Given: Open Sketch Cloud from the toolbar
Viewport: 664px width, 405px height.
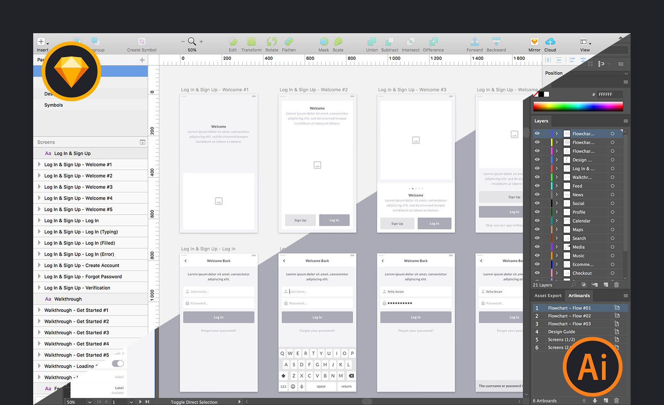Looking at the screenshot, I should click(x=550, y=44).
